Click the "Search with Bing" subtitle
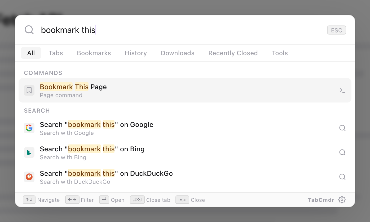The height and width of the screenshot is (222, 370). [63, 157]
